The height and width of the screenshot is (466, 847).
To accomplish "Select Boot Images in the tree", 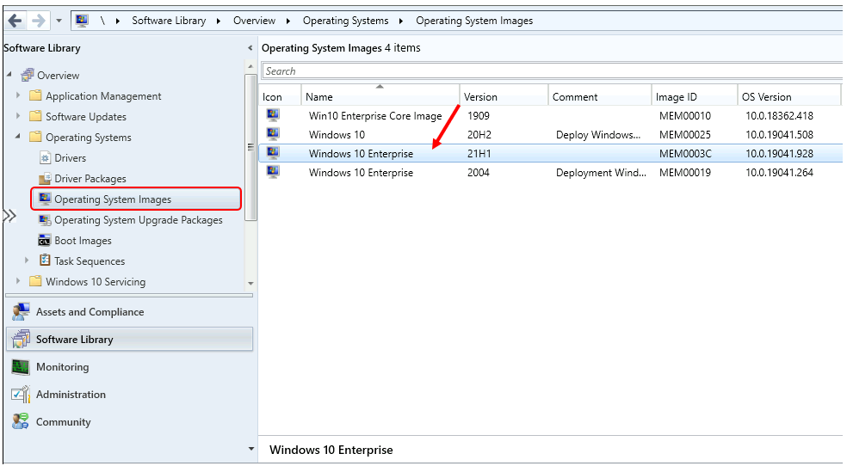I will [x=83, y=241].
